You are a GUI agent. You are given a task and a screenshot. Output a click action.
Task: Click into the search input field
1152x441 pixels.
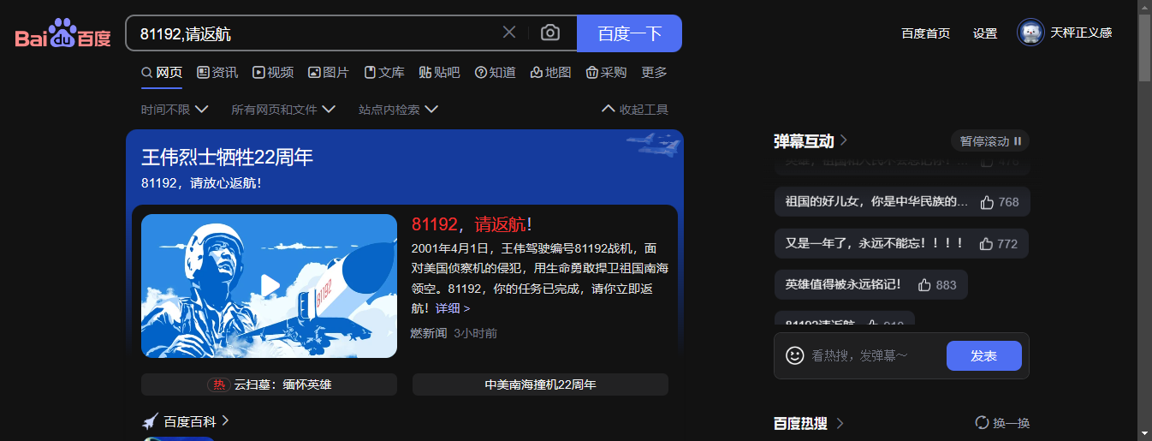pyautogui.click(x=317, y=33)
